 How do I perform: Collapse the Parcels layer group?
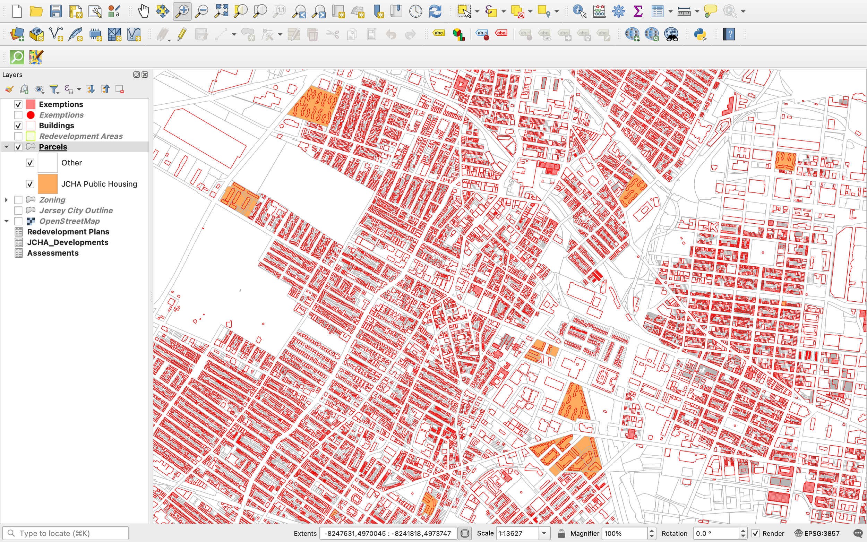click(x=7, y=147)
